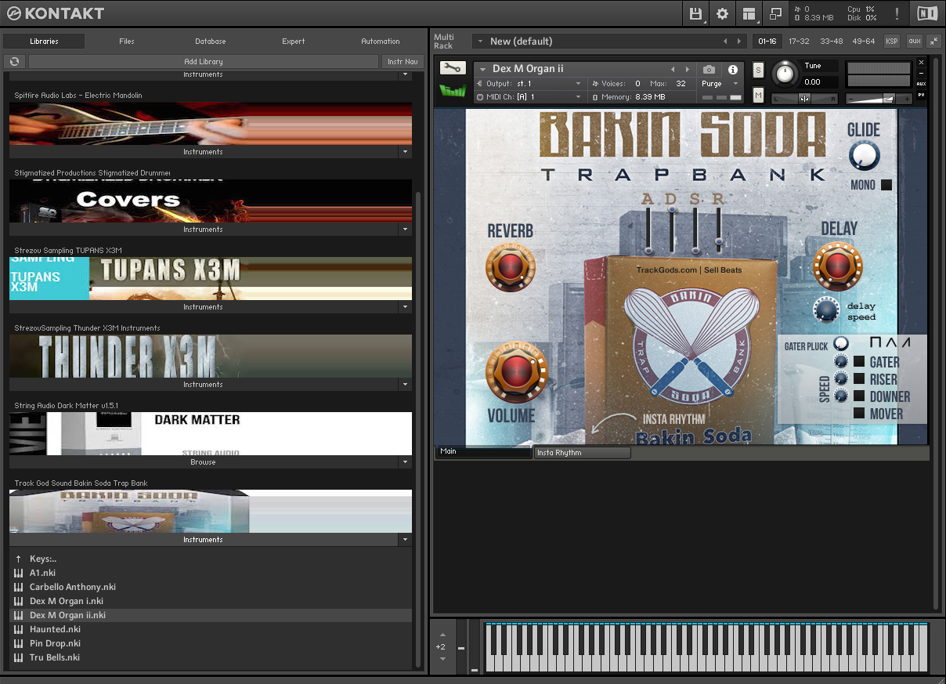The width and height of the screenshot is (946, 684).
Task: Click keyboard octave shift up arrow above +2
Action: (x=442, y=635)
